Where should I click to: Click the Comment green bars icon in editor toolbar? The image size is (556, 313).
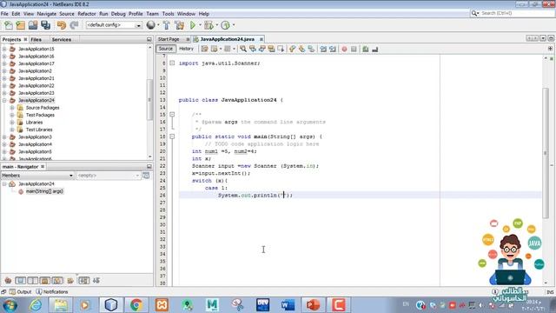click(x=366, y=49)
